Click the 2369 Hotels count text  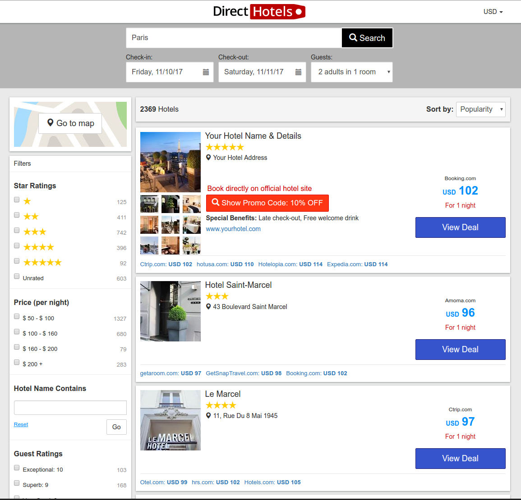pos(159,109)
